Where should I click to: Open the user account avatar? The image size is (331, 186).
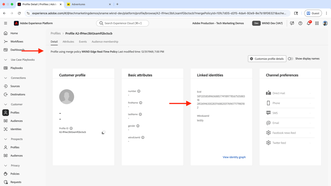pos(325,23)
